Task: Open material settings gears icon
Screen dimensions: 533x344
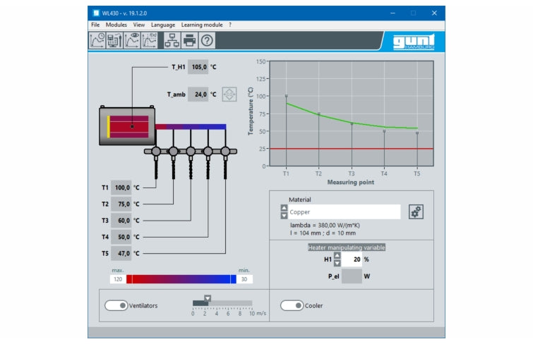Action: [x=416, y=211]
